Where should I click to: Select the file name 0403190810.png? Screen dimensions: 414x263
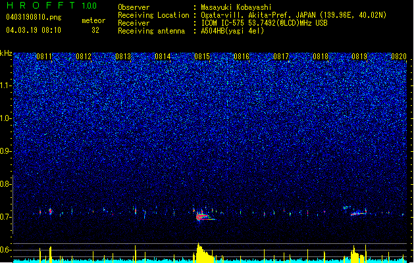(34, 17)
